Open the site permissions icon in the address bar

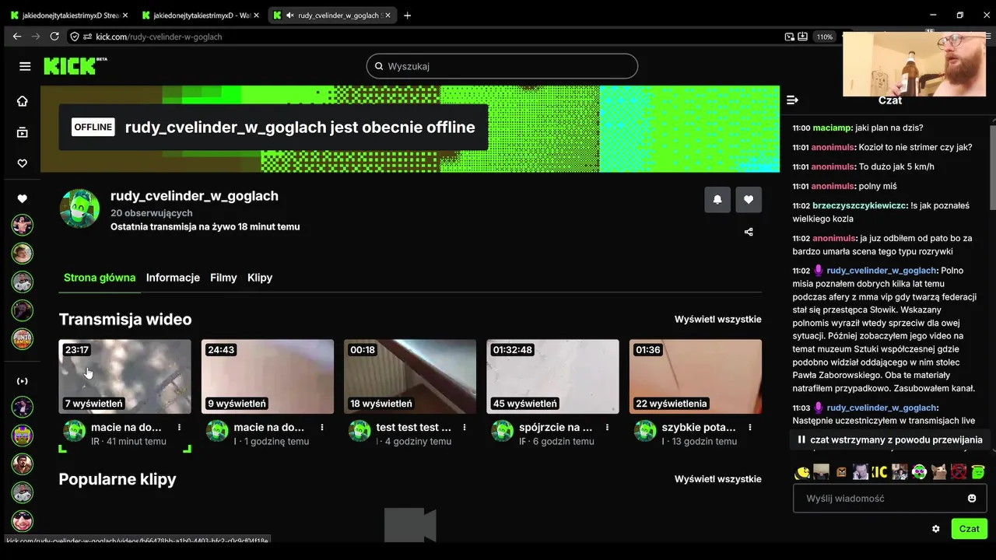coord(87,37)
